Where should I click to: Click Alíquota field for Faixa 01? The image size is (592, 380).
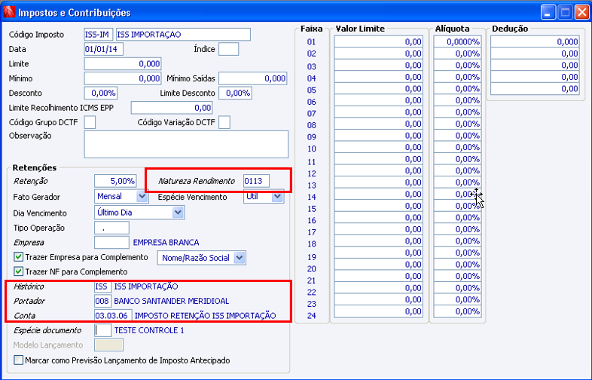point(457,41)
